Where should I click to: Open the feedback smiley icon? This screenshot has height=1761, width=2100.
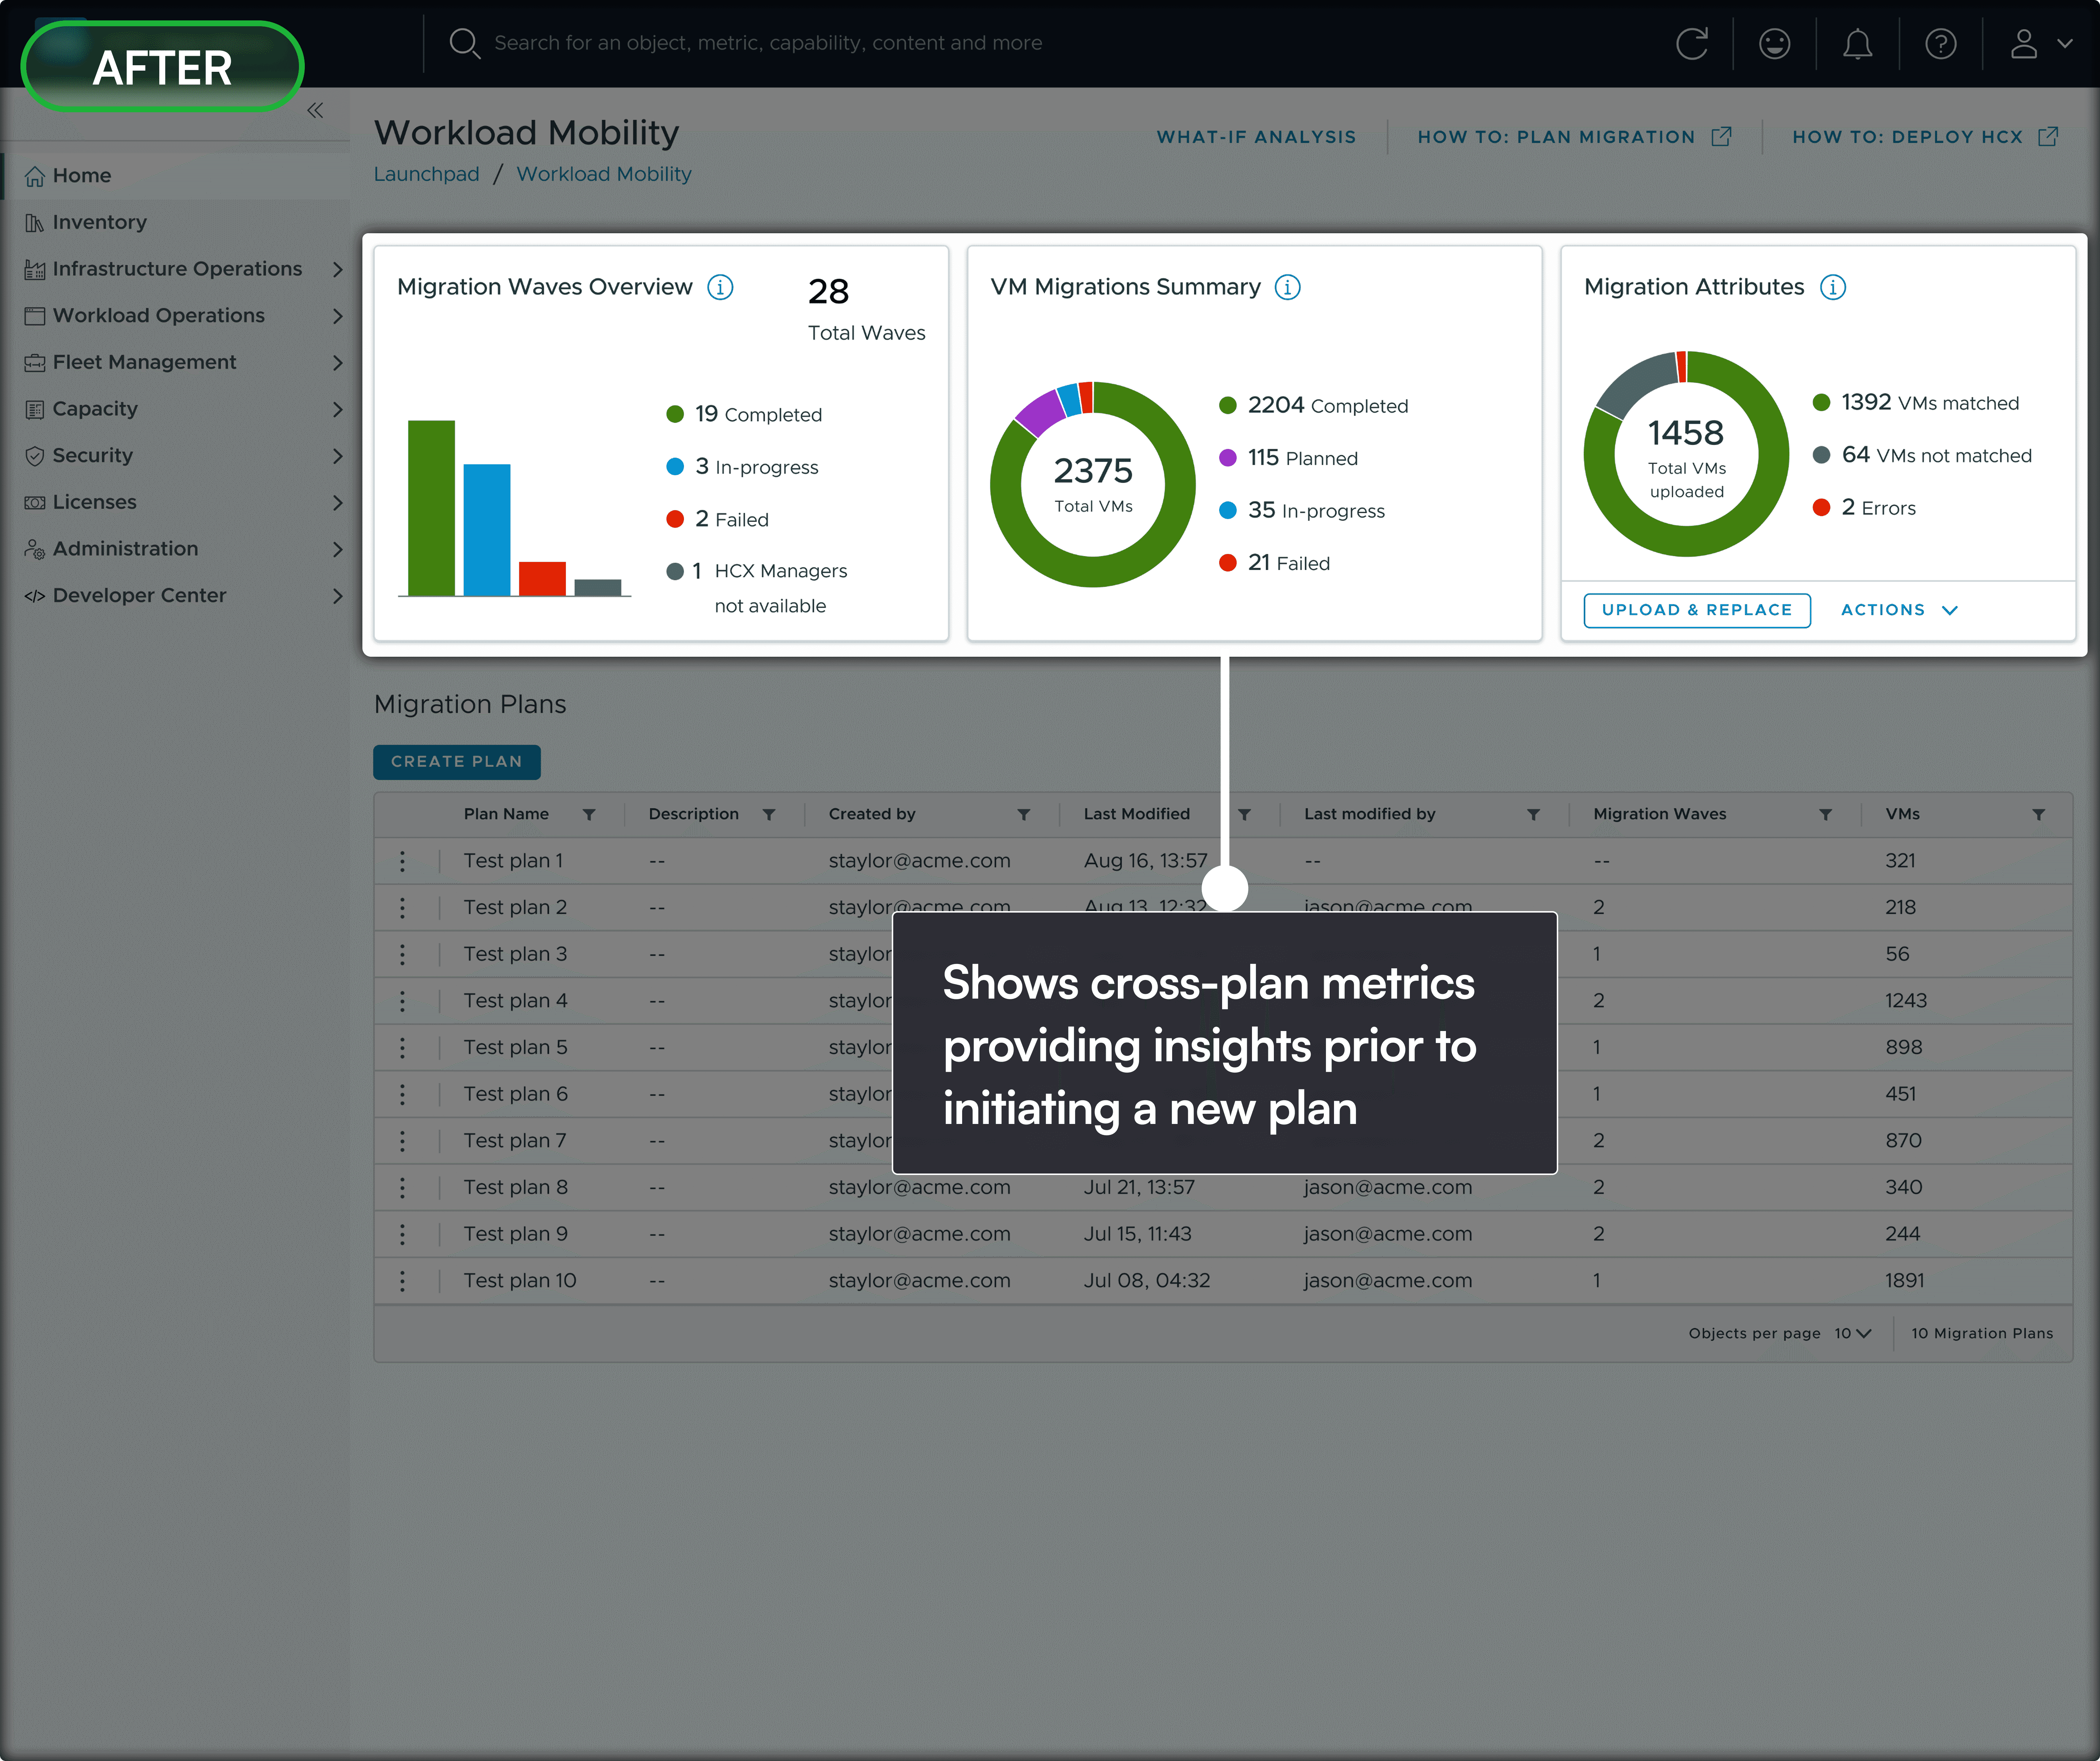click(x=1774, y=44)
